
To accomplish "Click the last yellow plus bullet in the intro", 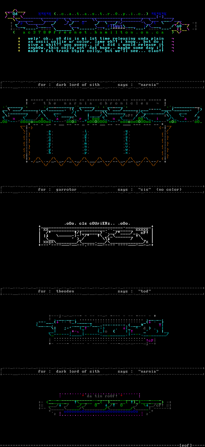I will pyautogui.click(x=19, y=51).
